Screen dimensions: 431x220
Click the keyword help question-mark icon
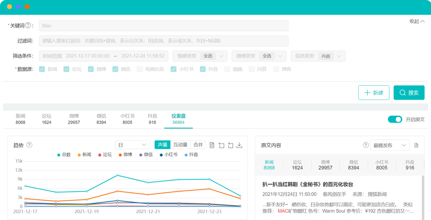point(28,25)
